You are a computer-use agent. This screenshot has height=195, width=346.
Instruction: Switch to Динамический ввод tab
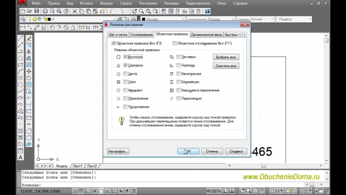206,35
